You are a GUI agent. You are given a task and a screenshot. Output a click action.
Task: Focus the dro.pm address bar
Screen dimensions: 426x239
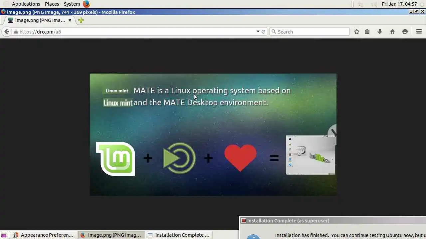point(136,32)
